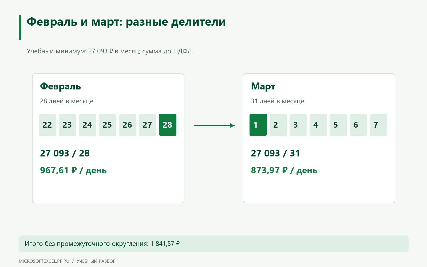Click the result "873,97 ₽ / день"

[x=284, y=170]
